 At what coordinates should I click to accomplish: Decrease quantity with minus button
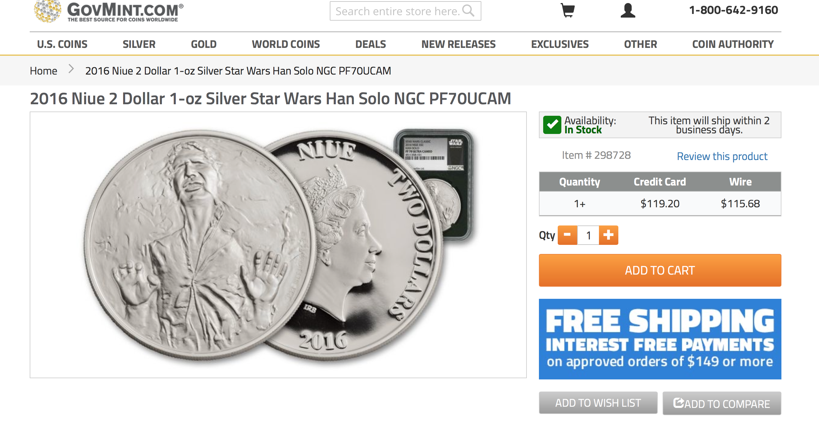[x=567, y=235]
